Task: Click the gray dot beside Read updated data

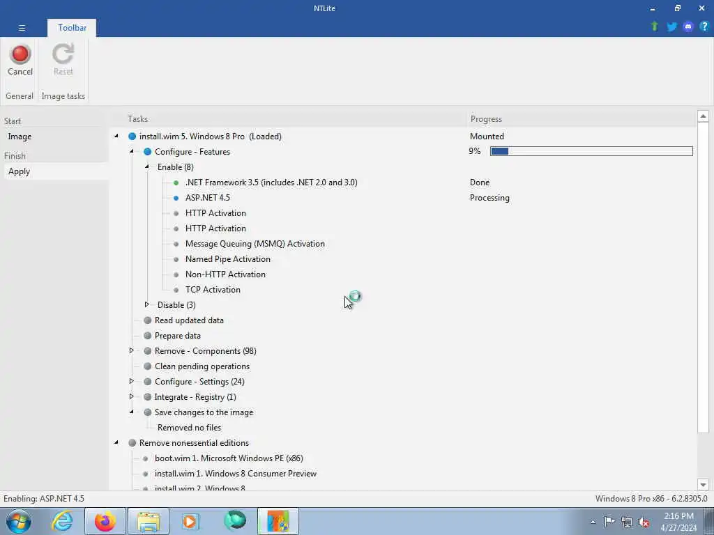Action: (x=148, y=320)
